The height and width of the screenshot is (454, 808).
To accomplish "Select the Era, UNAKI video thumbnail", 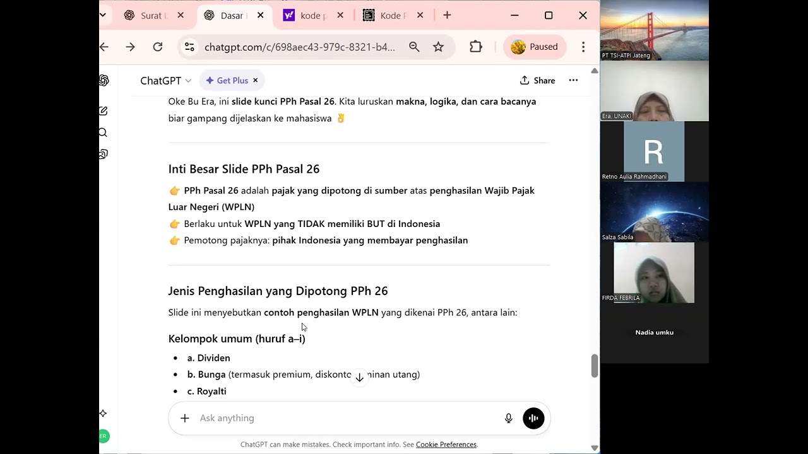I will [654, 91].
